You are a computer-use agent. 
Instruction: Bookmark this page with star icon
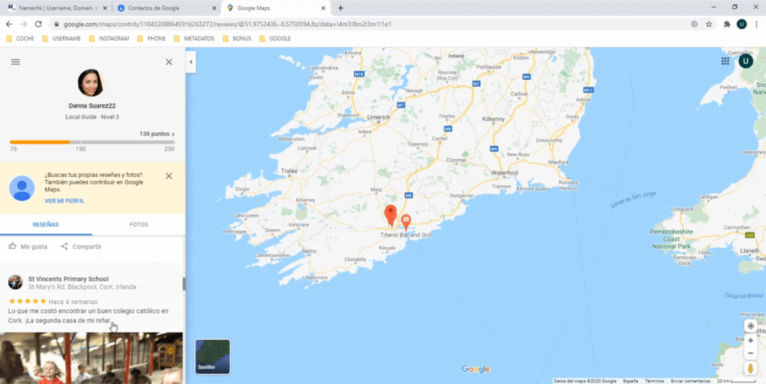click(x=709, y=24)
